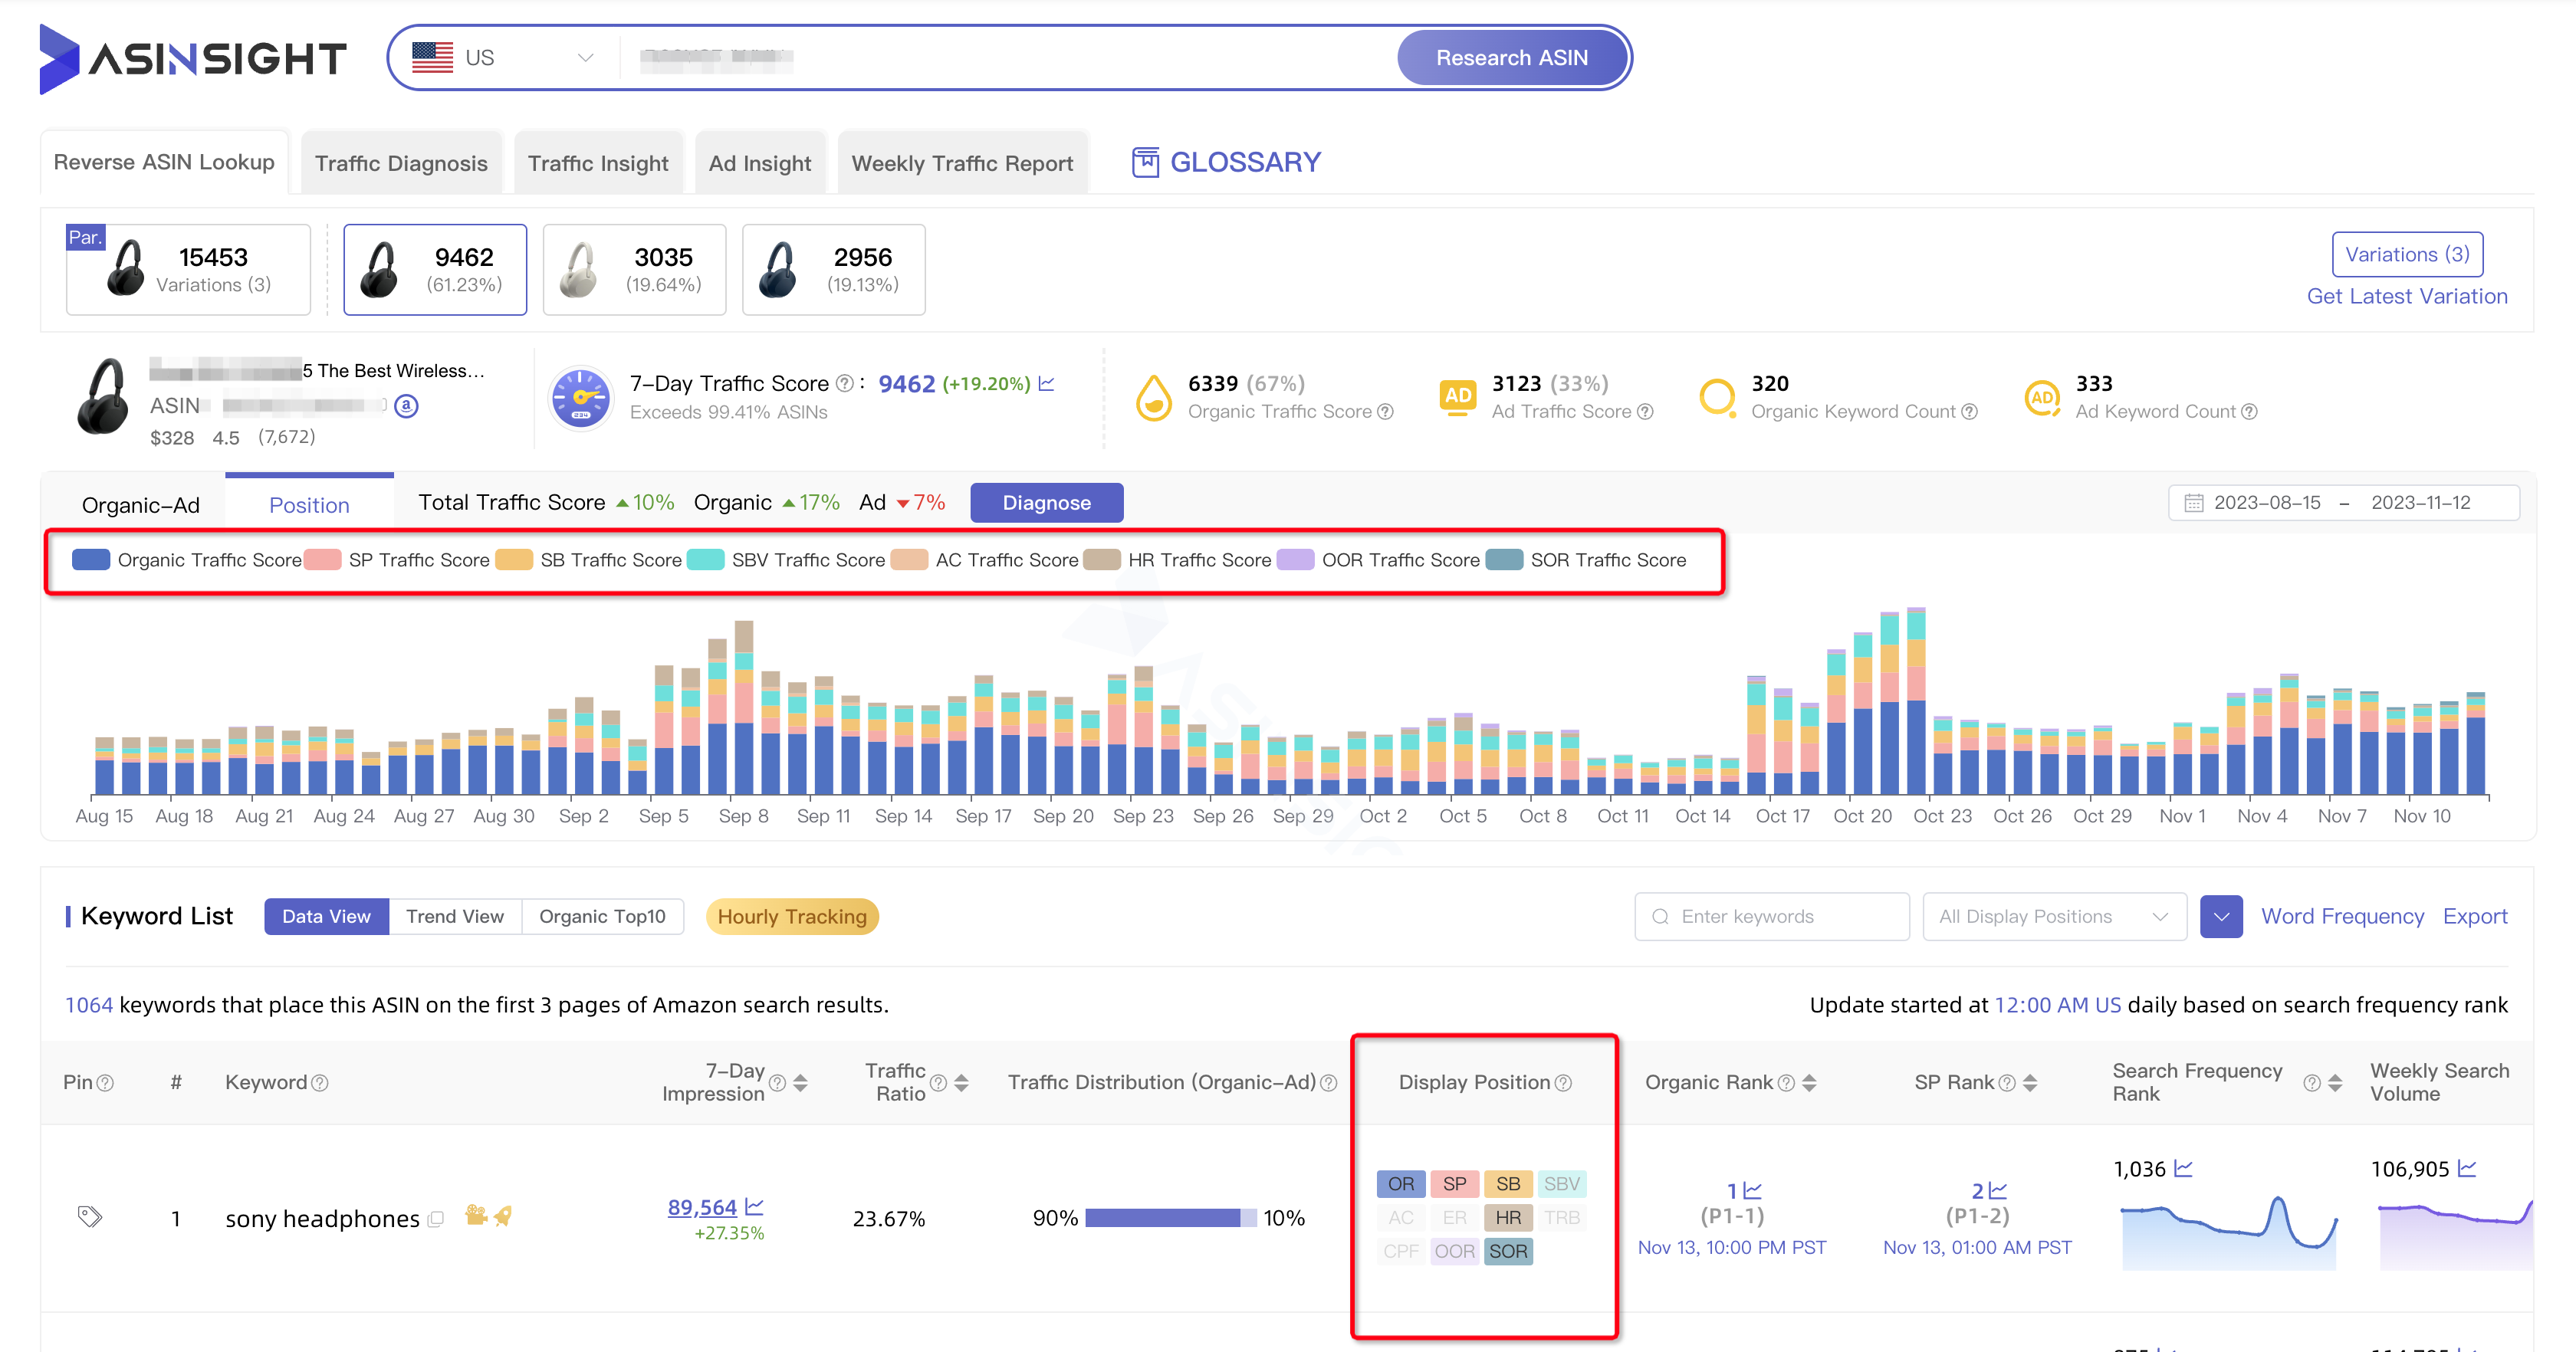This screenshot has width=2576, height=1352.
Task: Switch to the Ad Insight tab
Action: click(x=758, y=162)
